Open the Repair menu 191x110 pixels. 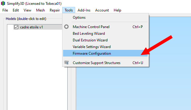tap(55, 10)
